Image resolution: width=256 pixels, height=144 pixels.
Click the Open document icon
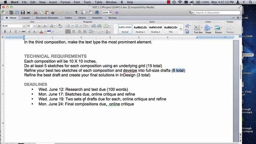[x=17, y=12]
